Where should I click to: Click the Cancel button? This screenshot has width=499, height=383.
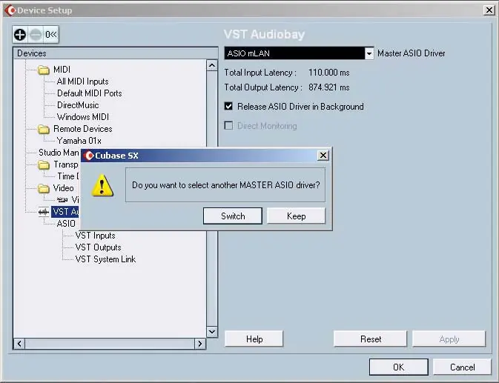462,367
